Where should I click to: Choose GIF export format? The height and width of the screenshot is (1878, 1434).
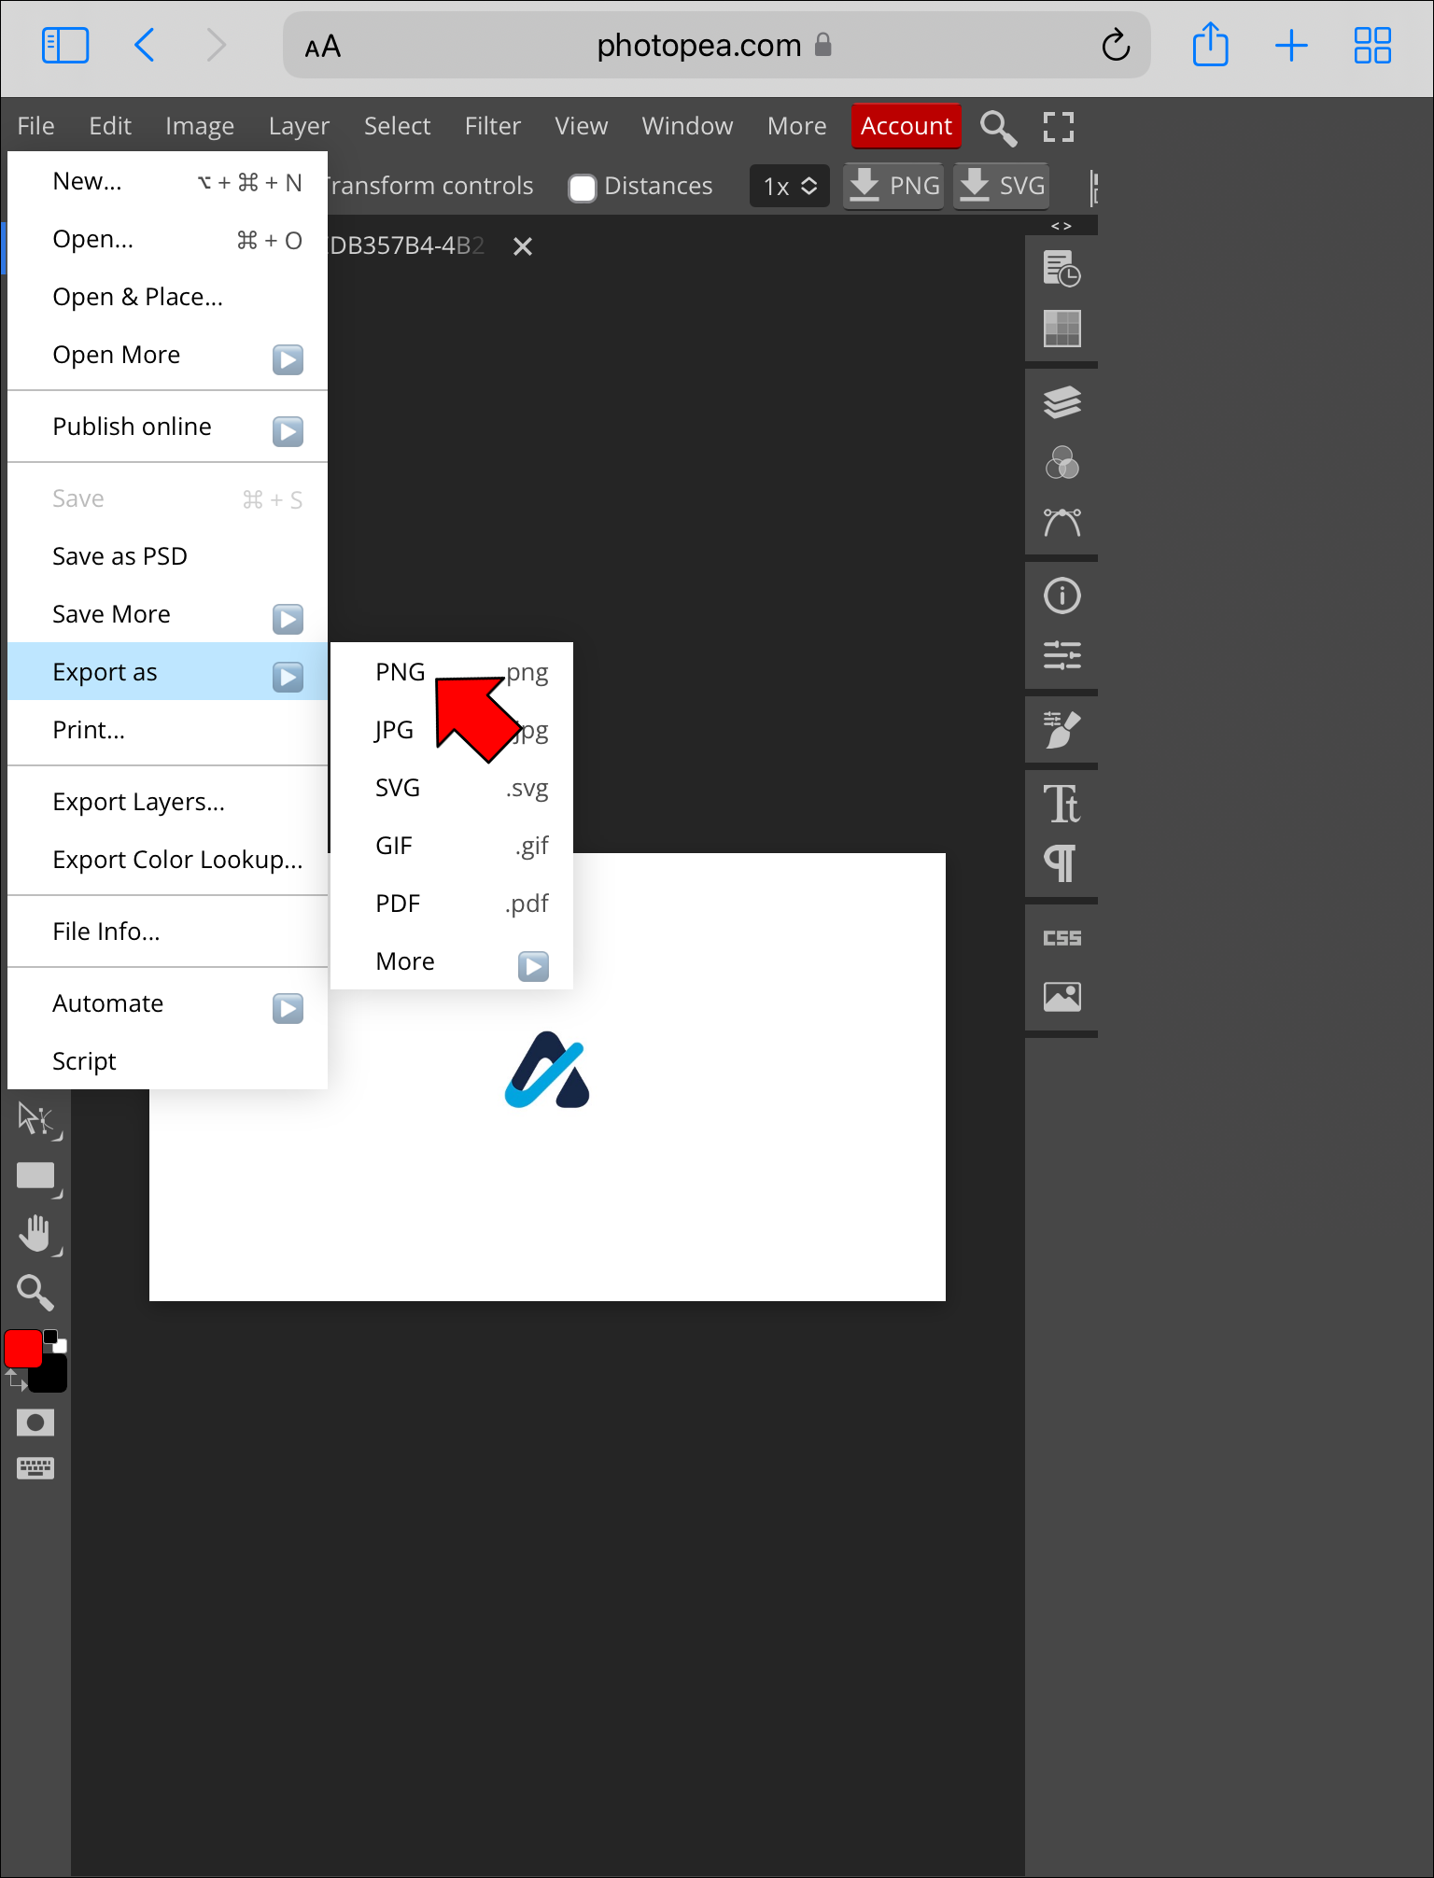click(452, 846)
